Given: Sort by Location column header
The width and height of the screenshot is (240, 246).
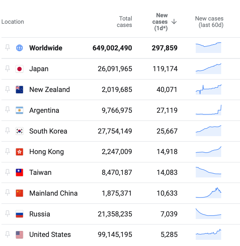Looking at the screenshot, I should click(13, 22).
